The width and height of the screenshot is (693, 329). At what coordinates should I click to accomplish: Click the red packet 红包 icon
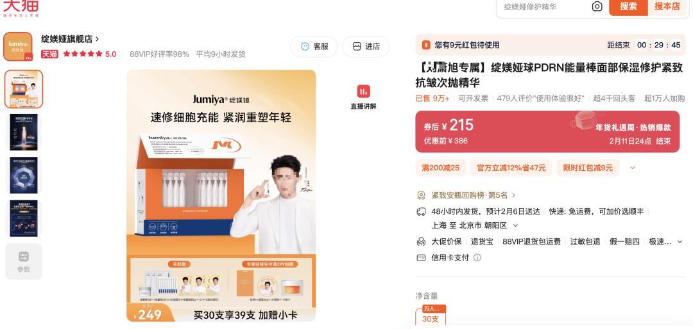[426, 45]
